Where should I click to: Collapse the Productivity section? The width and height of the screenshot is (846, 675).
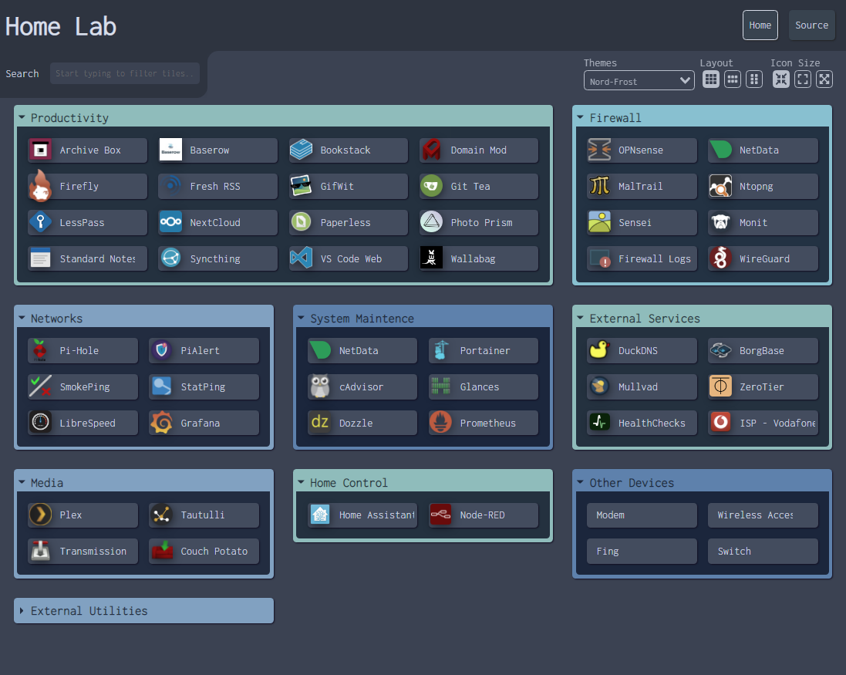click(283, 117)
